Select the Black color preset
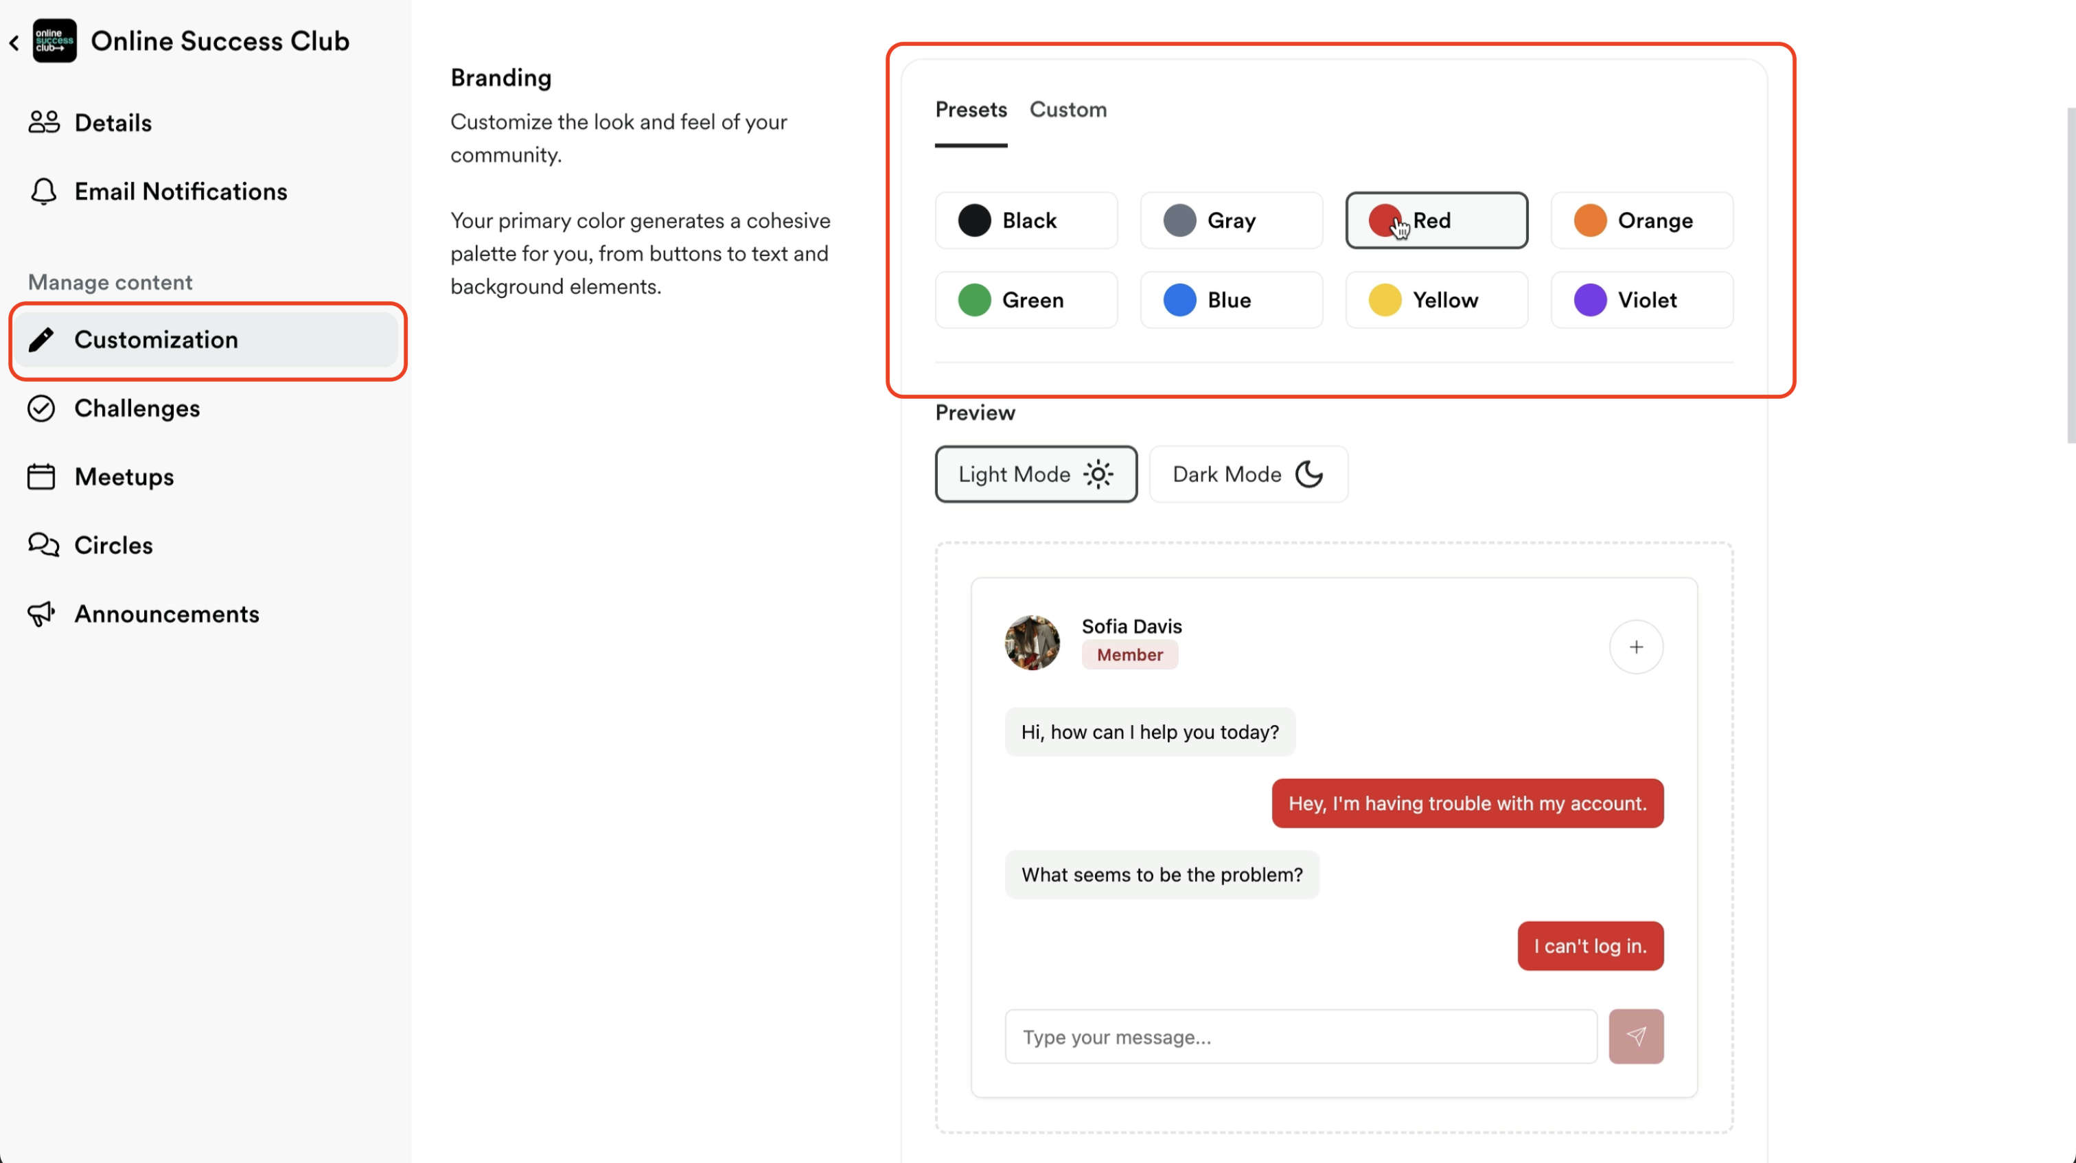This screenshot has height=1163, width=2076. pyautogui.click(x=1025, y=220)
